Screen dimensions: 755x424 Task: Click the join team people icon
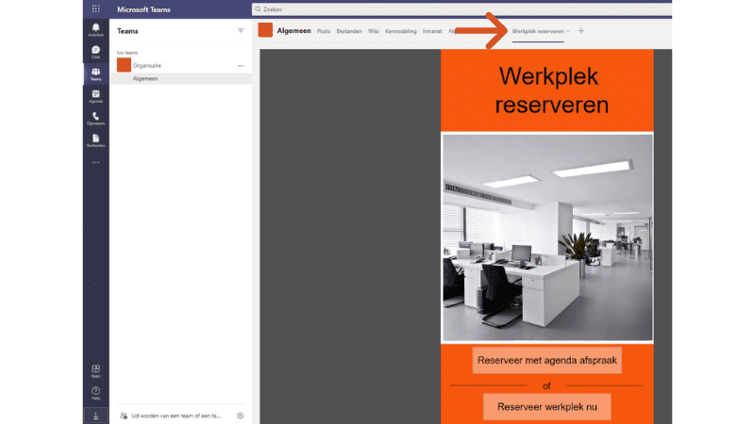tap(124, 416)
